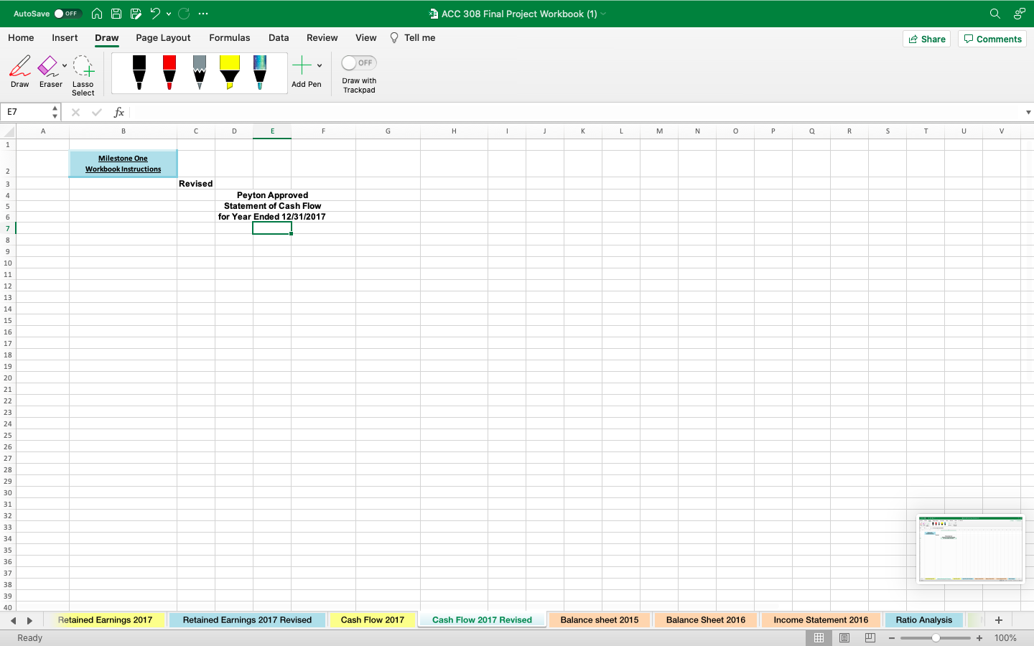Click into the formula bar
The height and width of the screenshot is (646, 1034).
click(577, 112)
